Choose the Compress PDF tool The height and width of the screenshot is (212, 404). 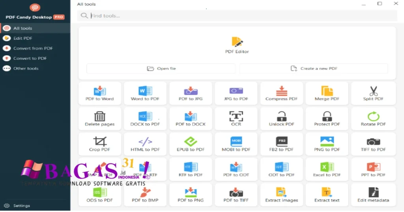pos(282,93)
